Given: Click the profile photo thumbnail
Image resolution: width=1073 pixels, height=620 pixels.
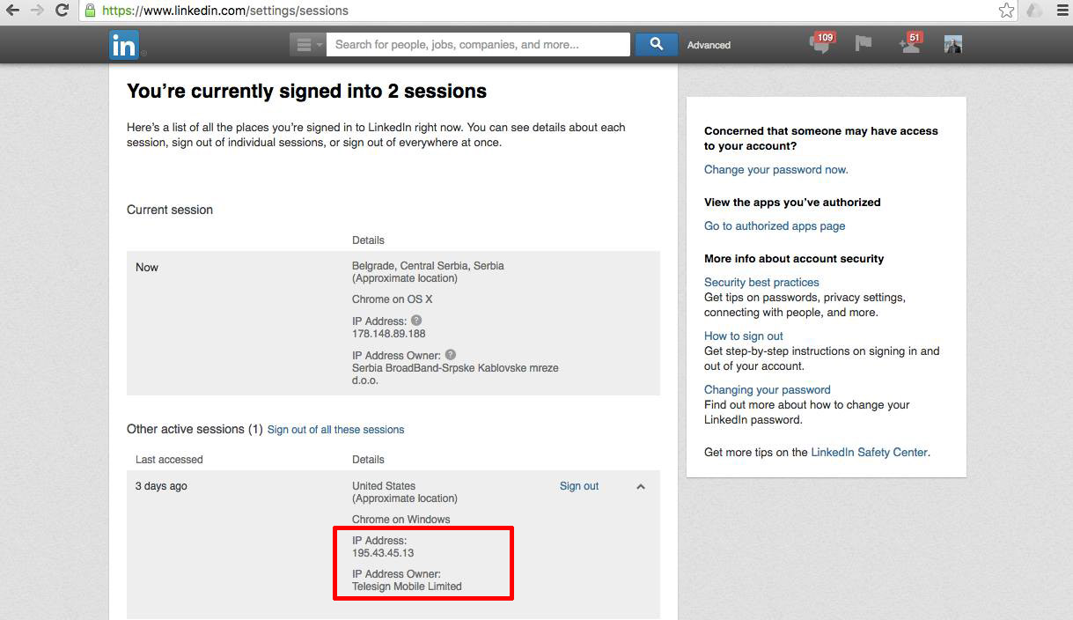Looking at the screenshot, I should click(x=952, y=44).
